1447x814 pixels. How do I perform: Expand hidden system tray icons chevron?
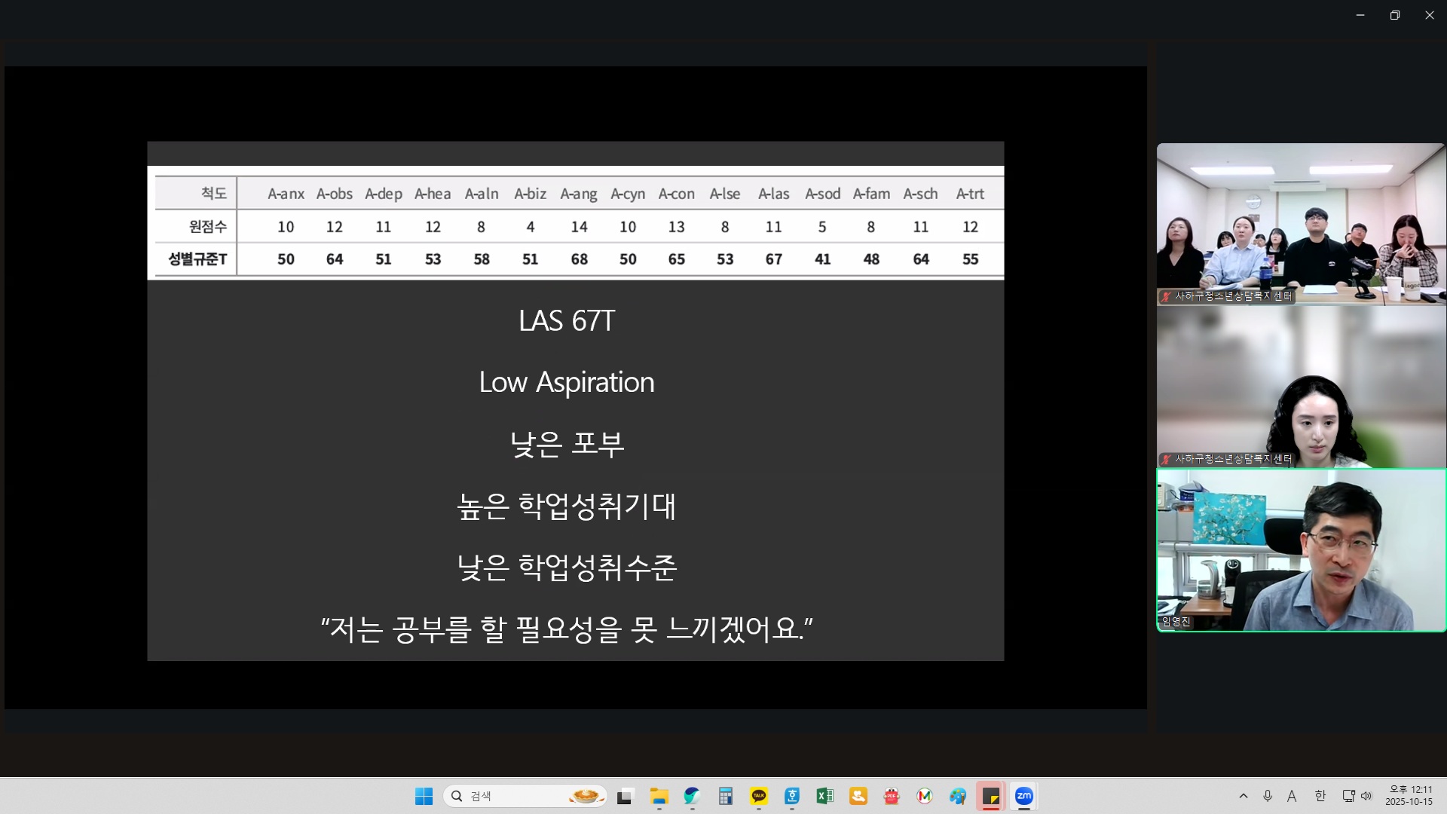coord(1244,796)
